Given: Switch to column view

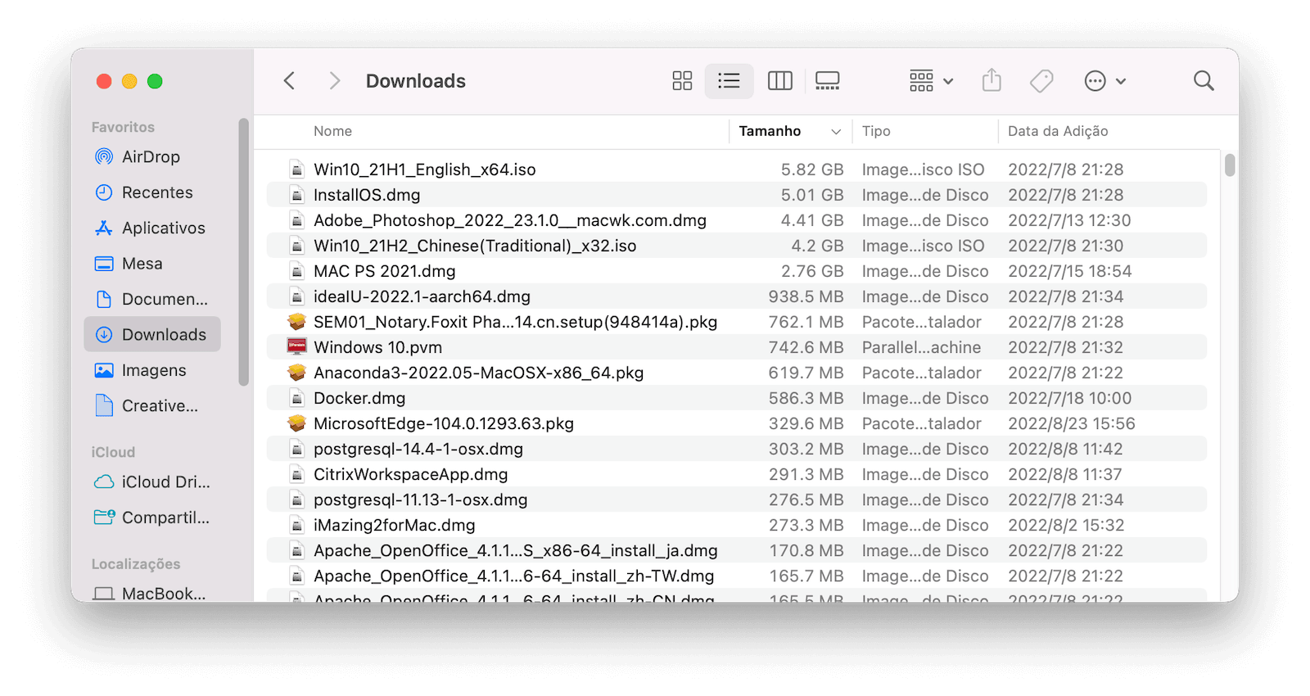Looking at the screenshot, I should pos(779,80).
